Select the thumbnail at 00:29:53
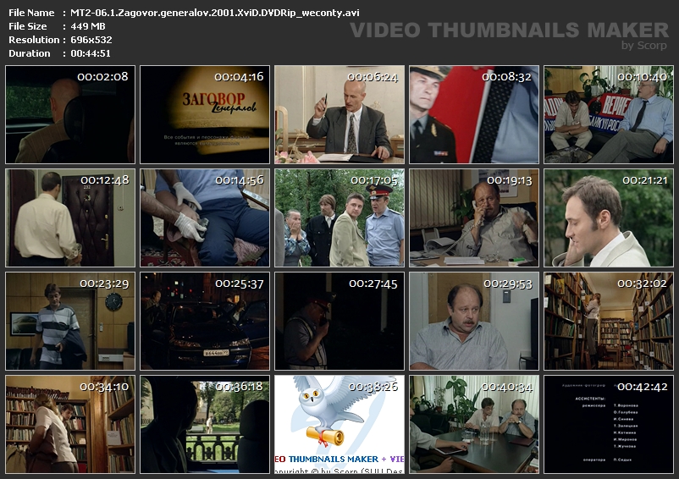The width and height of the screenshot is (679, 479). (474, 321)
